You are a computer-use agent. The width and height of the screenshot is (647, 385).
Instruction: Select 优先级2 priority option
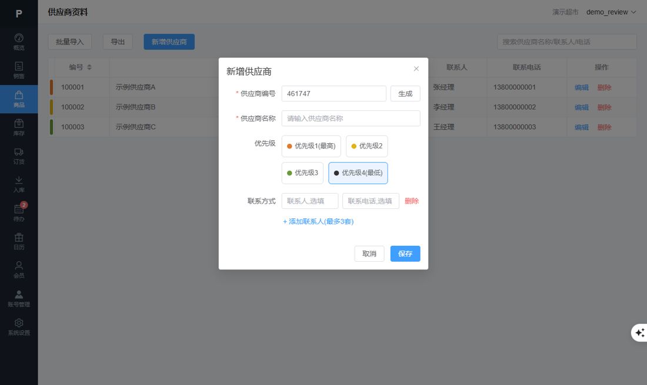point(366,146)
